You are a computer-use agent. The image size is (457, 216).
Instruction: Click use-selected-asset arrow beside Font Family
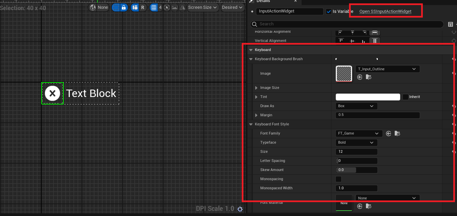[x=388, y=133]
